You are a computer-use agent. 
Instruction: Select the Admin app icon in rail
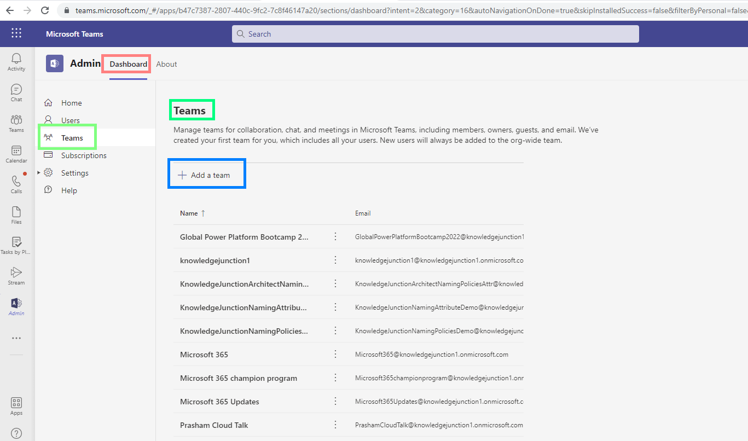(x=16, y=306)
